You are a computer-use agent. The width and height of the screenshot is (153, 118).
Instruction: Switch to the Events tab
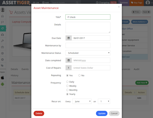click(25, 69)
